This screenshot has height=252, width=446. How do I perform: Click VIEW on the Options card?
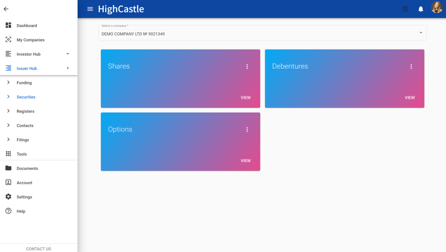pyautogui.click(x=245, y=161)
